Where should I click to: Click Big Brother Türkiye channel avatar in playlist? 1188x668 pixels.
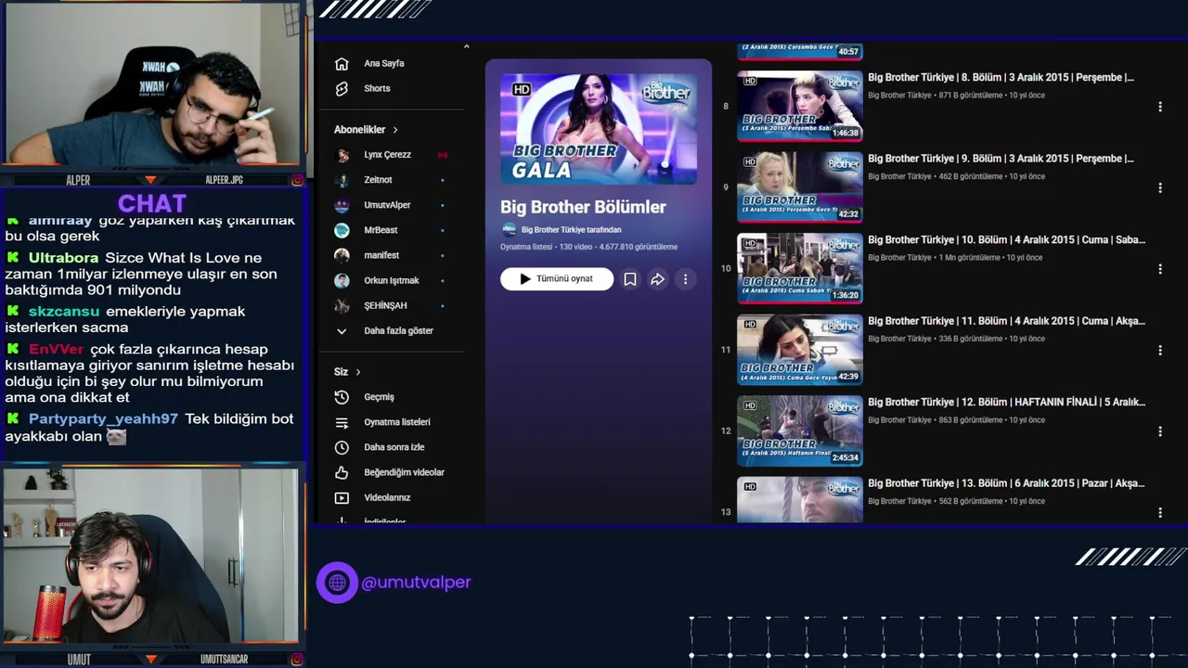(x=509, y=230)
